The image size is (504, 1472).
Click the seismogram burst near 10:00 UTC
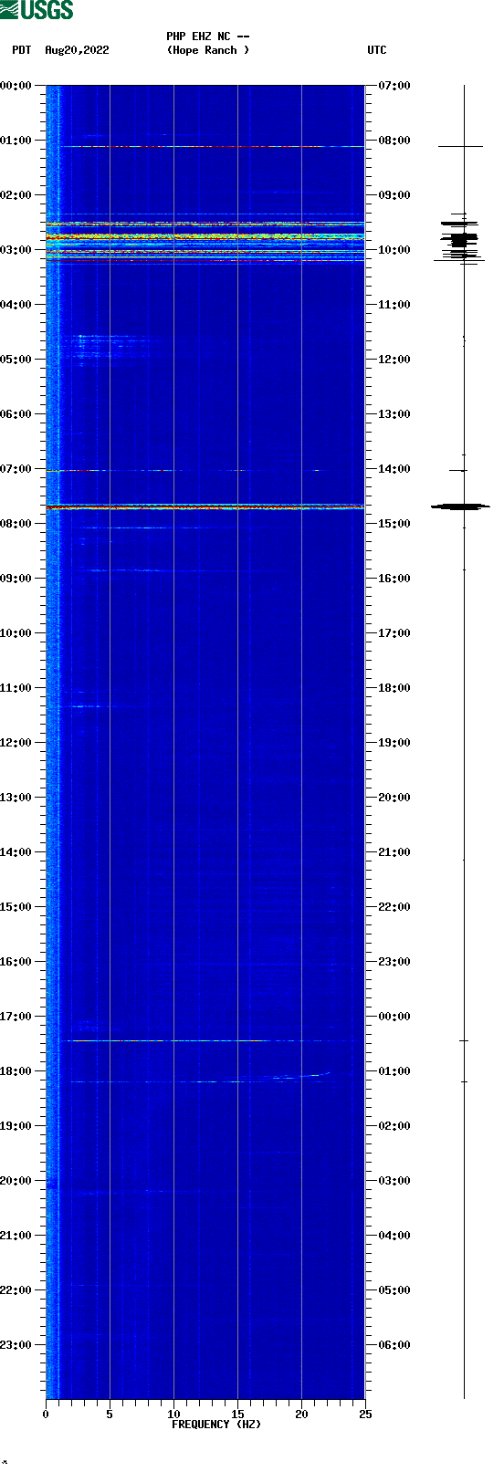461,240
